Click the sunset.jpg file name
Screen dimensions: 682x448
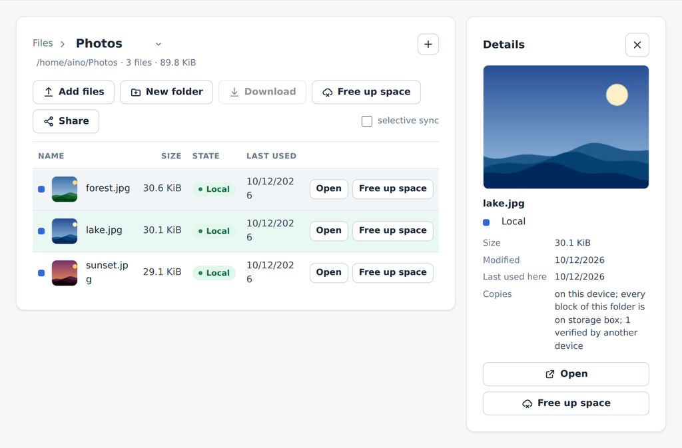(107, 272)
